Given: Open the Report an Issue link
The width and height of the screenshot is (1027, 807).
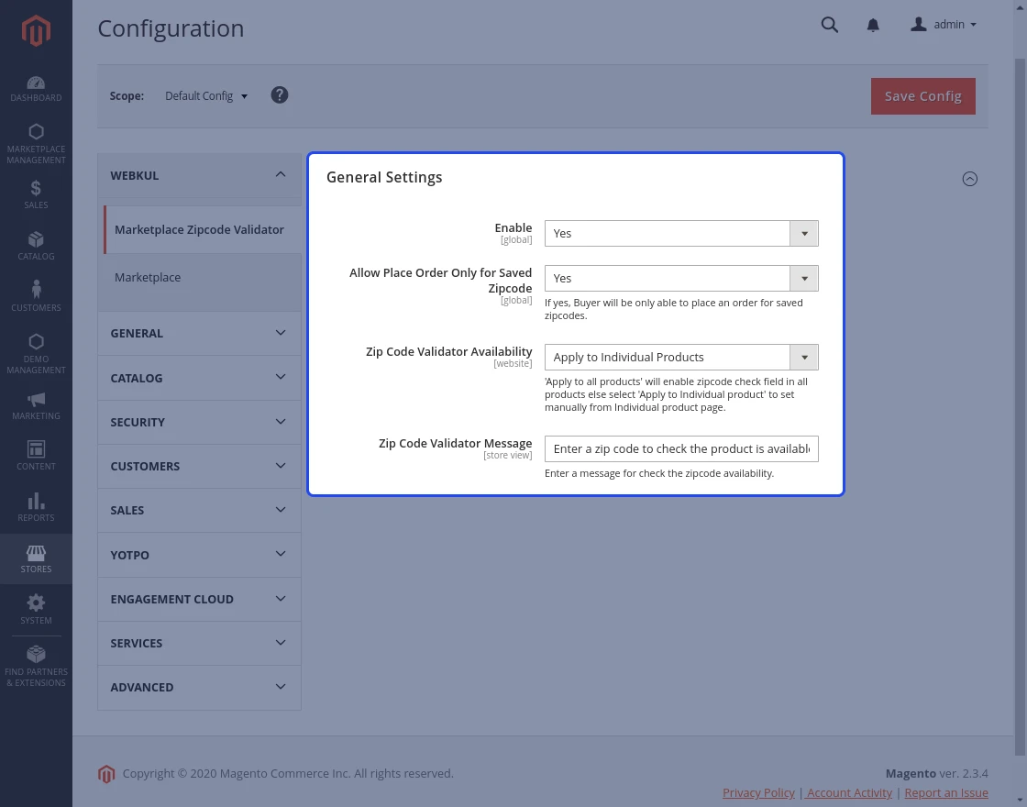Looking at the screenshot, I should coord(945,792).
